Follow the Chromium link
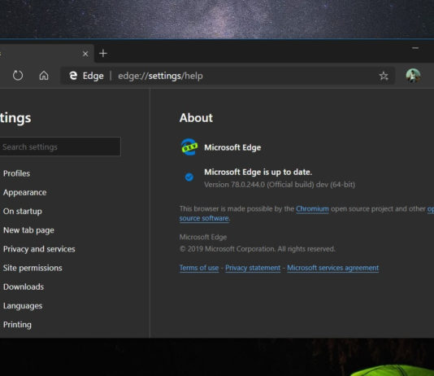The image size is (434, 376). 312,208
